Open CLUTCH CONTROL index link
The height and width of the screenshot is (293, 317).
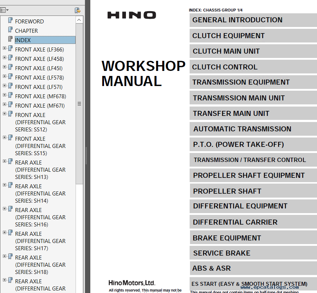coord(253,67)
